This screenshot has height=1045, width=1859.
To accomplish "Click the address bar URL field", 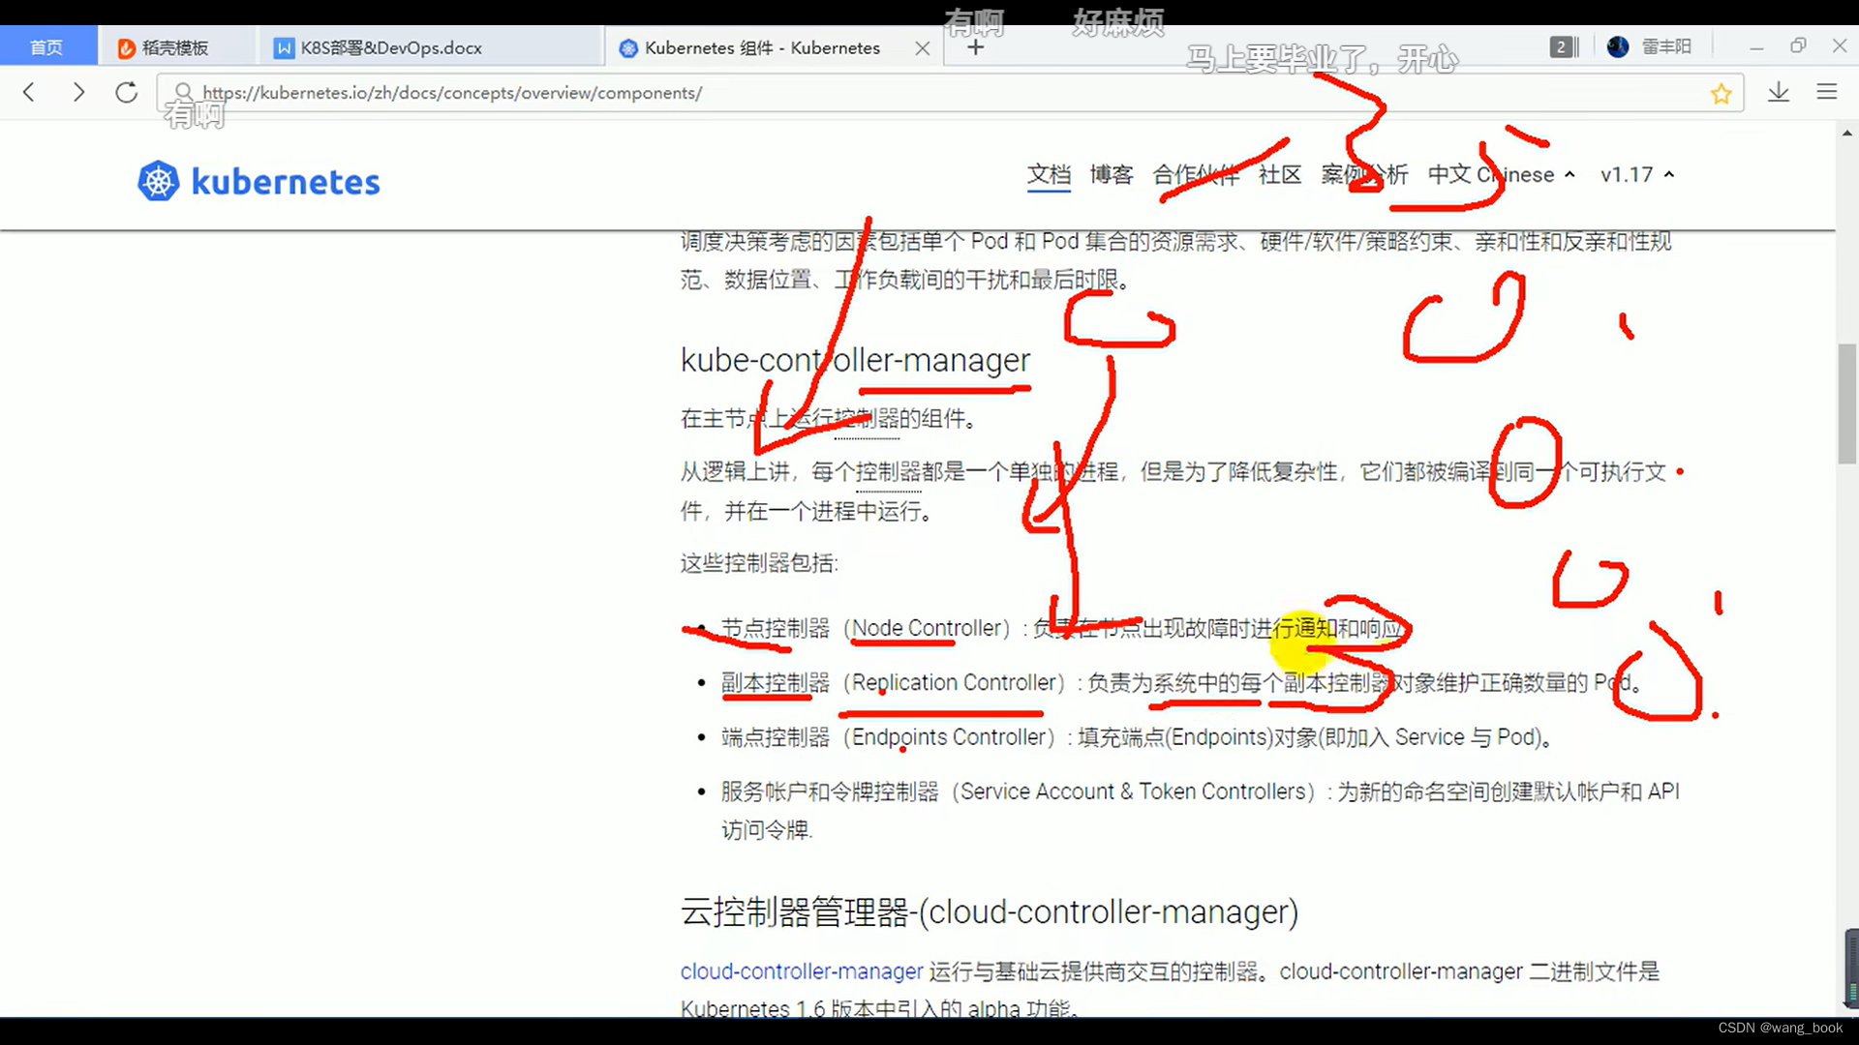I will coord(949,93).
